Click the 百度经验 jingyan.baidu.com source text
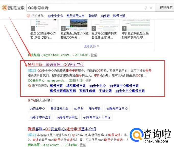This screenshot has height=149, width=174. click(x=50, y=55)
